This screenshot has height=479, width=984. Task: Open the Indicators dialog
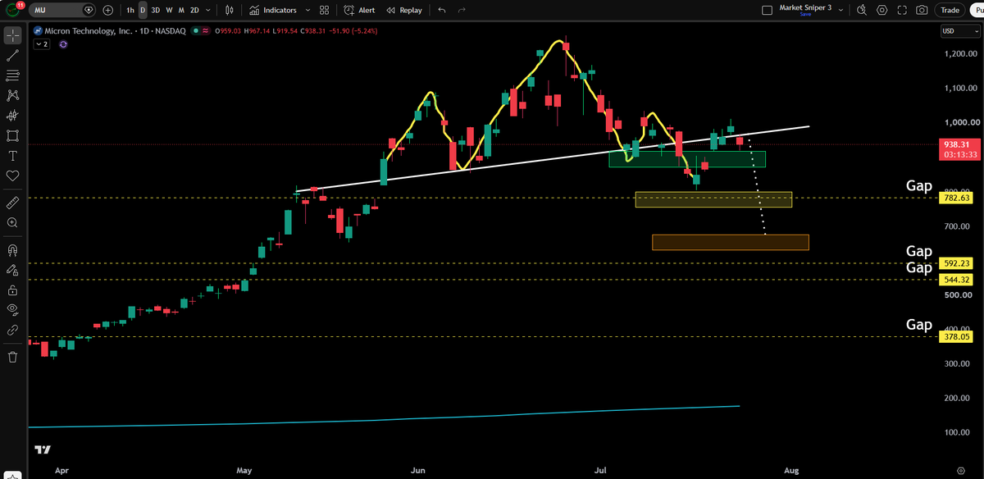273,11
